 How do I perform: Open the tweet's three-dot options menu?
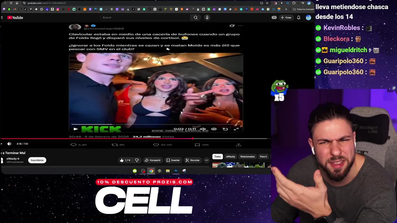click(x=240, y=26)
